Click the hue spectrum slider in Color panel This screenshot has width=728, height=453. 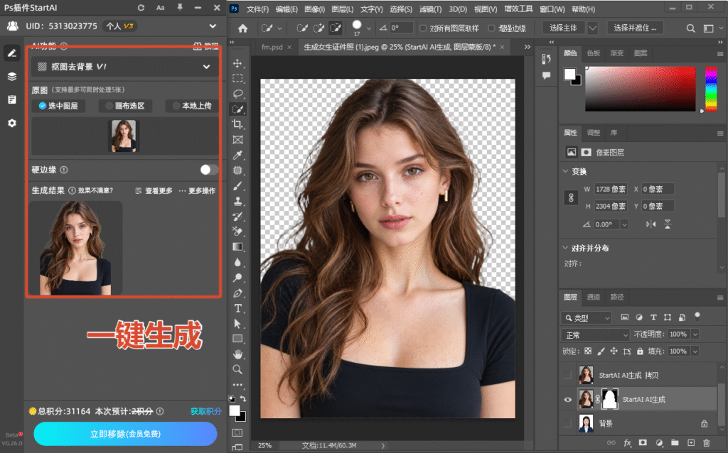coord(711,89)
